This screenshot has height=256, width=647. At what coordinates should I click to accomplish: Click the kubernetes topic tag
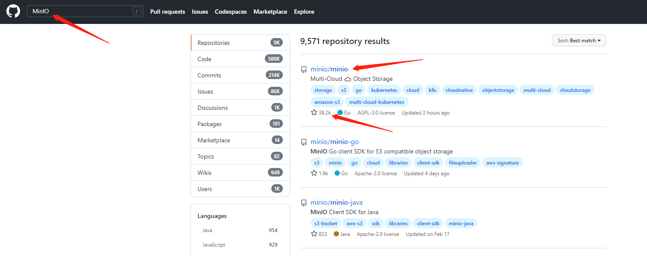click(x=384, y=90)
